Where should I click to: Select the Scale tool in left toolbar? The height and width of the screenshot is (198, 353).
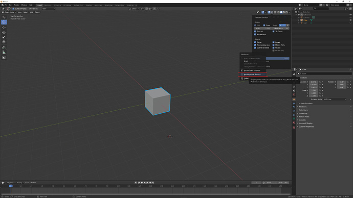point(4,37)
